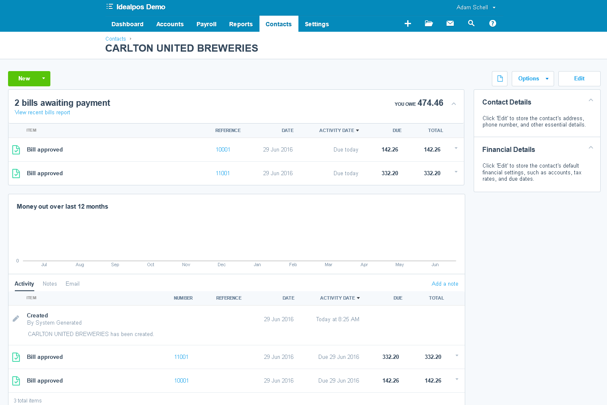Create new item with the plus icon
607x405 pixels.
coord(408,24)
